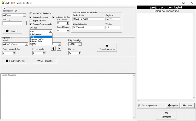The height and width of the screenshot is (121, 196).
Task: Click the Imprimir button under print output
Action: tap(173, 106)
